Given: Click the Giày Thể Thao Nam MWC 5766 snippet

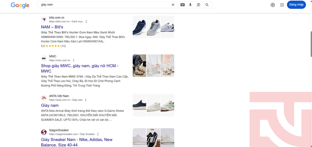Looking at the screenshot, I should tap(85, 81).
